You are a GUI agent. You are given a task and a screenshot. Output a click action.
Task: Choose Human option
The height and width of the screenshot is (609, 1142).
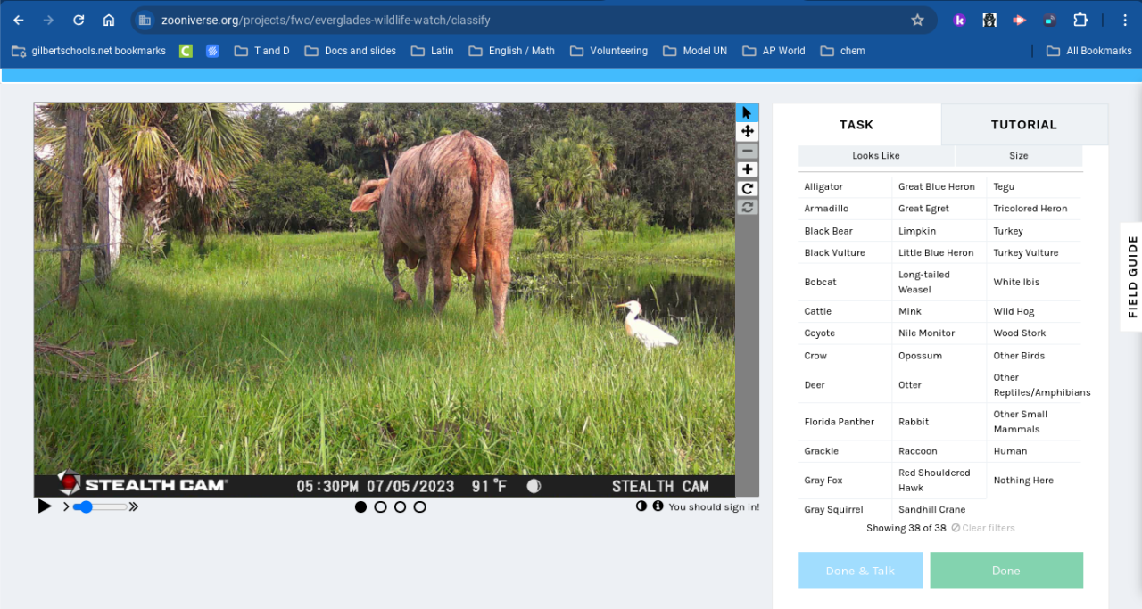coord(1034,450)
